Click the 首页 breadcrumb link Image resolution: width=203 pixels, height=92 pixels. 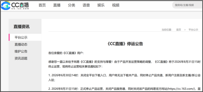[179, 30]
